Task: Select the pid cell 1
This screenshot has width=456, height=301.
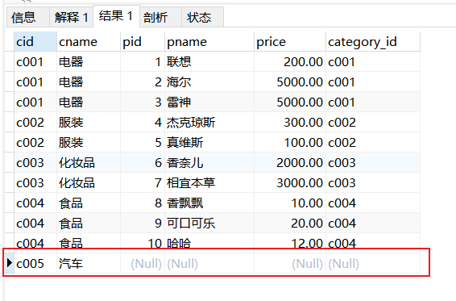Action: (143, 62)
